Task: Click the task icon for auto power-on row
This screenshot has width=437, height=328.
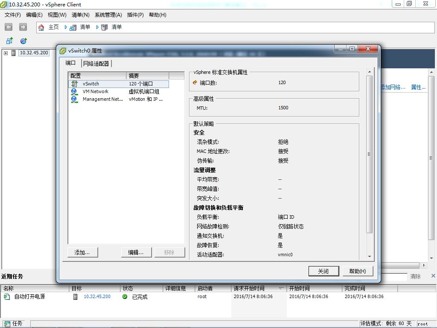Action: coord(7,296)
